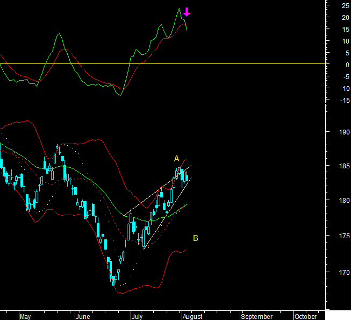
Task: Click the August month label
Action: point(192,317)
